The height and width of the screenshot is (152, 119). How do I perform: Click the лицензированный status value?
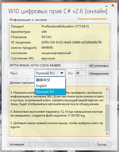[56, 53]
